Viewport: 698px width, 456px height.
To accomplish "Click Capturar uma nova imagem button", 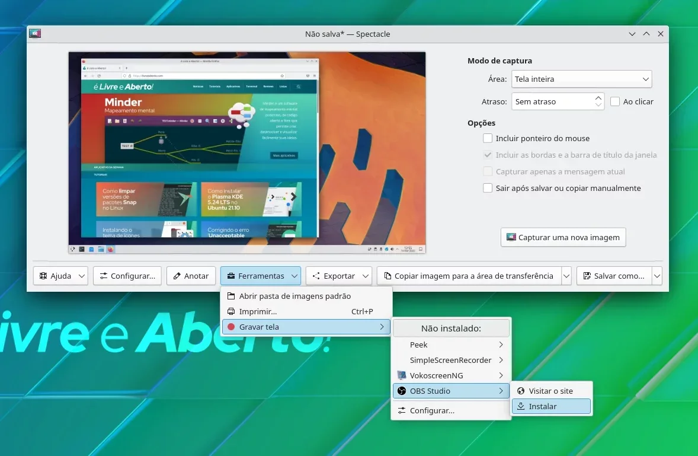I will (x=563, y=237).
